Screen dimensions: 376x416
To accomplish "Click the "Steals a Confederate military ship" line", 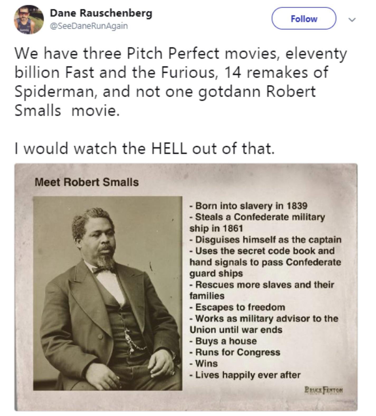I will pyautogui.click(x=257, y=222).
